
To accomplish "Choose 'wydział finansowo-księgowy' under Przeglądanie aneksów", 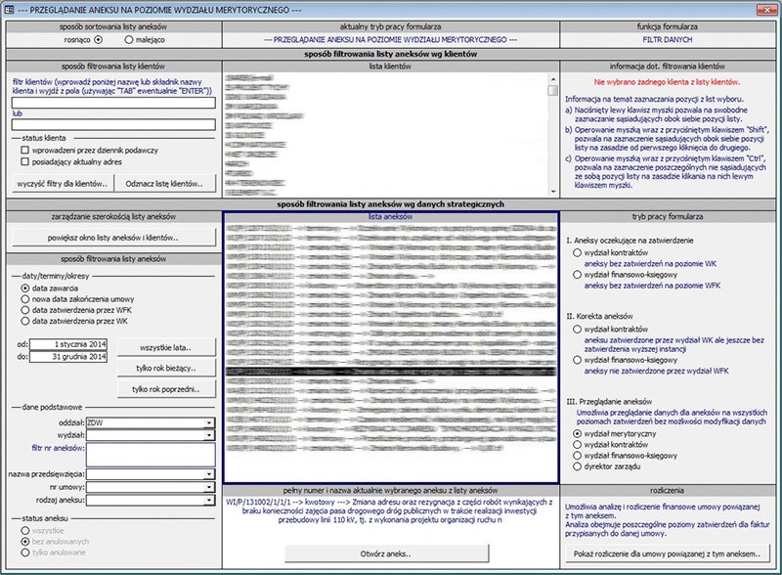I will point(577,456).
